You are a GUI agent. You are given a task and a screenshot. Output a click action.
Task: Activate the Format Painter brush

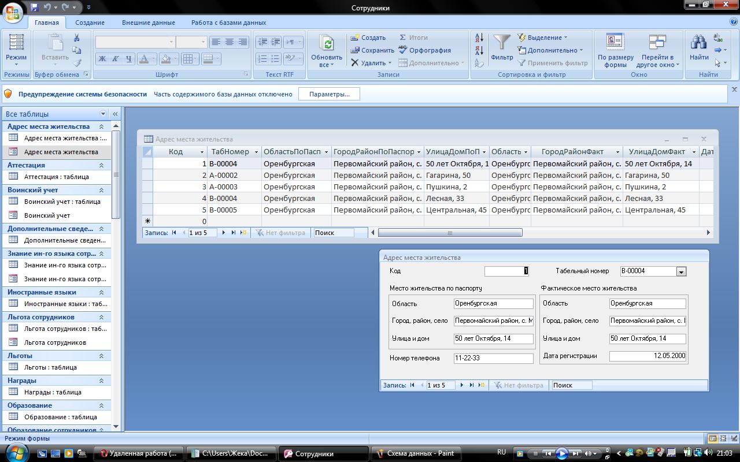coord(76,63)
